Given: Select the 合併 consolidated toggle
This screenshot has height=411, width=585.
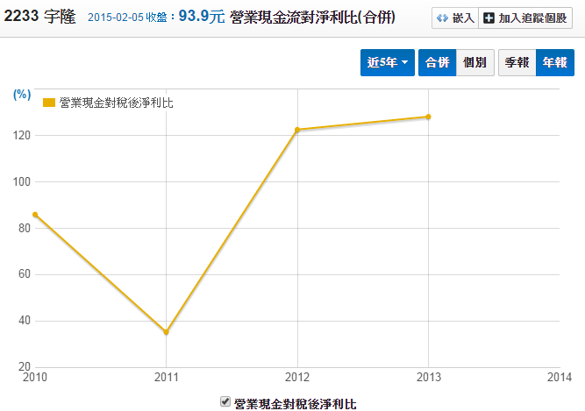Looking at the screenshot, I should click(x=438, y=62).
